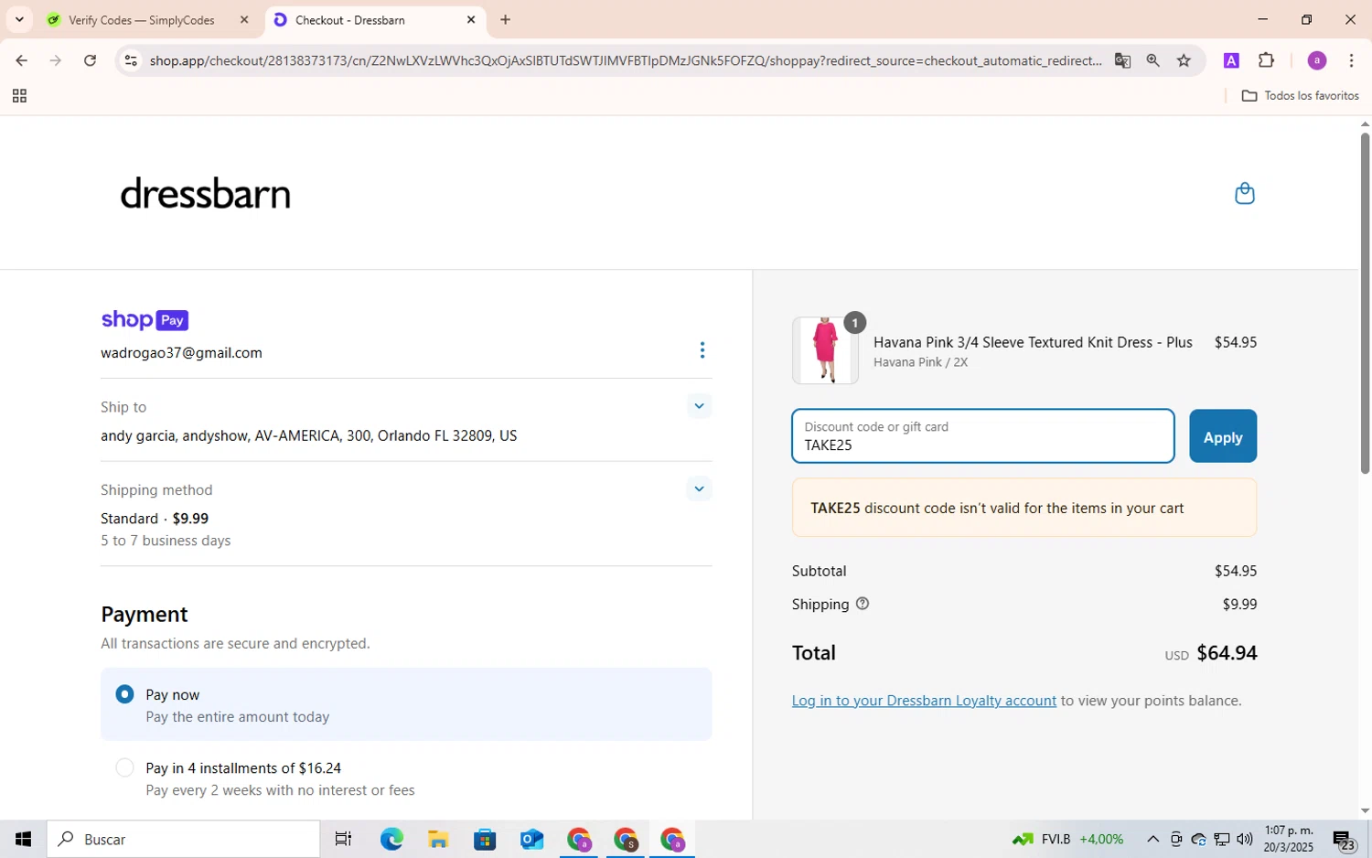Screen dimensions: 1372x858
Task: Launch Microsoft Edge from taskbar
Action: tap(391, 839)
